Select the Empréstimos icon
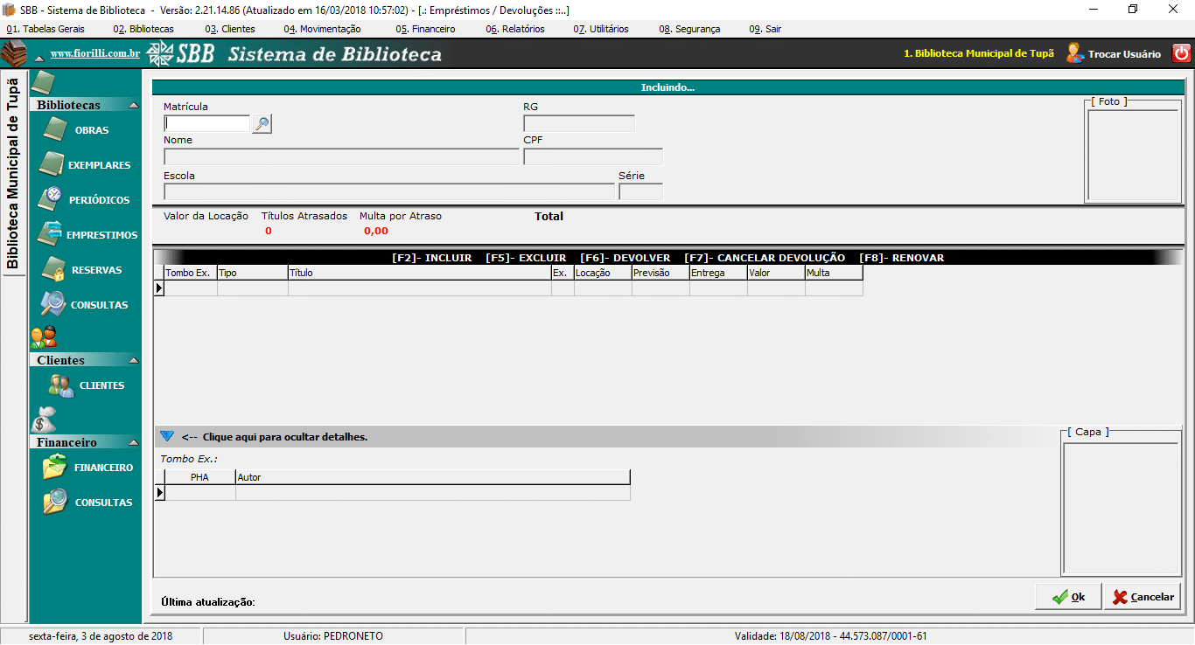The width and height of the screenshot is (1195, 645). [x=52, y=234]
